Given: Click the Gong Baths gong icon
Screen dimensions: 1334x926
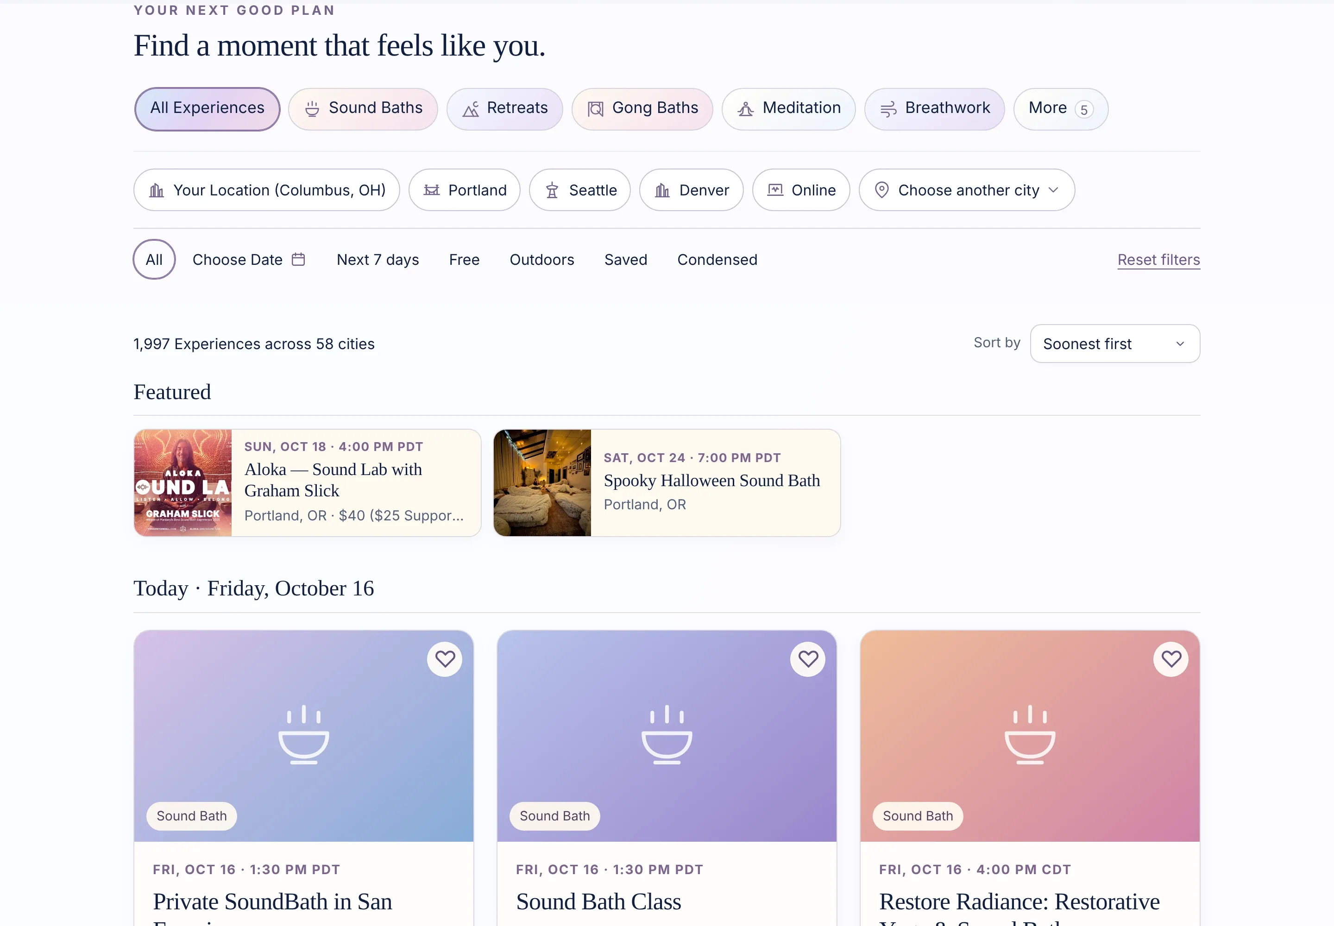Looking at the screenshot, I should point(596,108).
